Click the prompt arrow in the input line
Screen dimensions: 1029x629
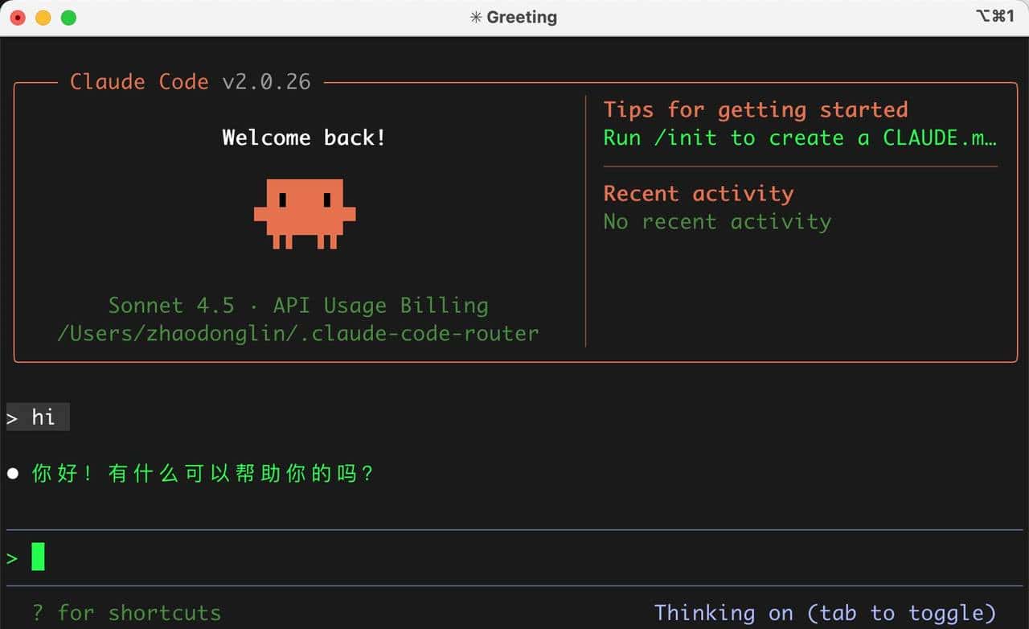pyautogui.click(x=12, y=557)
